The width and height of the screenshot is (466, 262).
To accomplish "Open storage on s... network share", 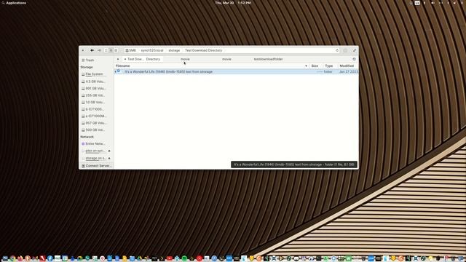I will (93, 159).
